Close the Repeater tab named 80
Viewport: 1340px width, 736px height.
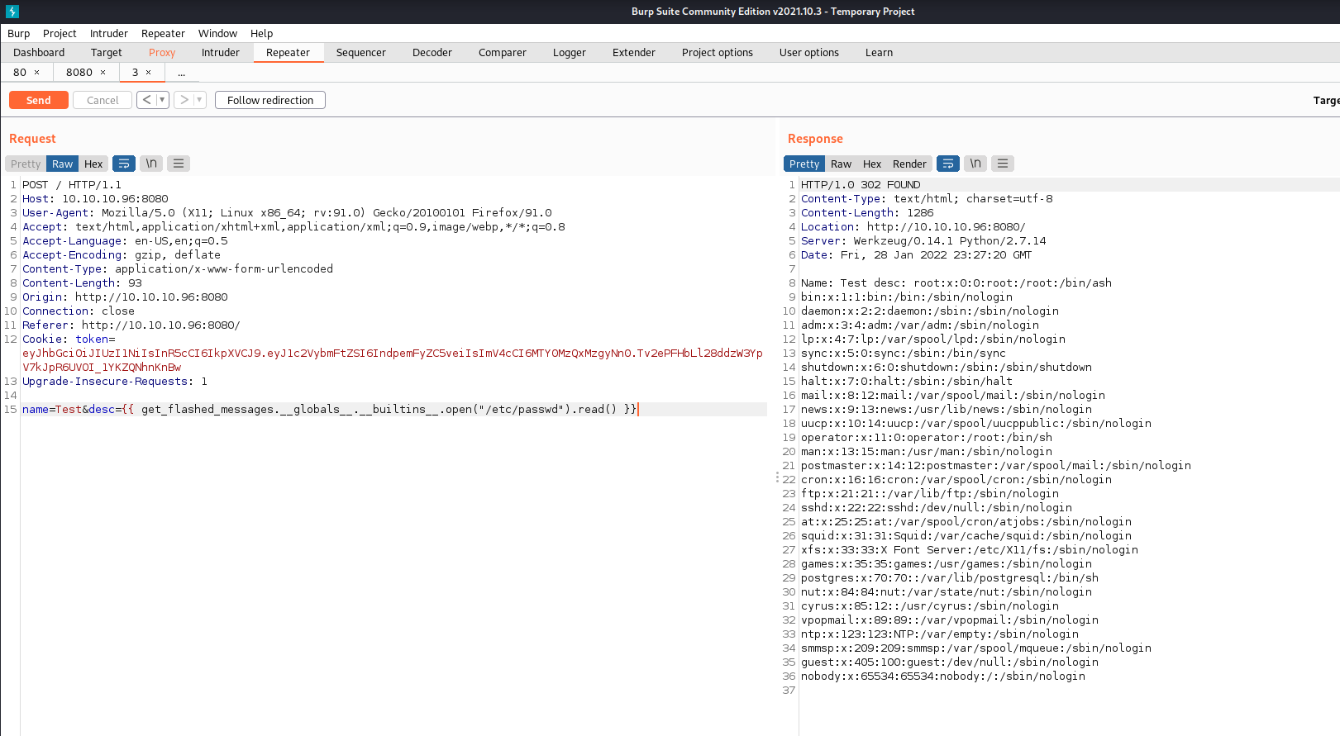point(36,73)
